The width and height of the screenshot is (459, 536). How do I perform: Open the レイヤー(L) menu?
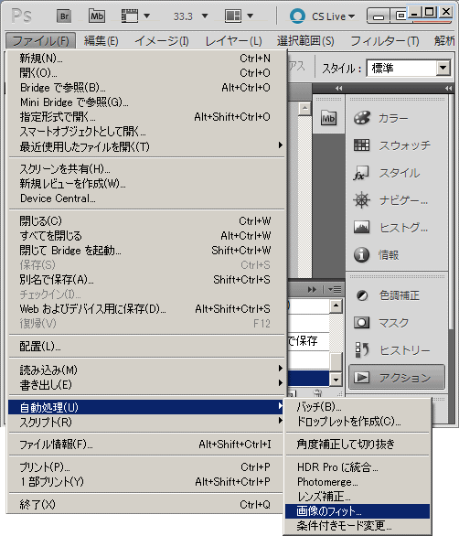point(233,41)
